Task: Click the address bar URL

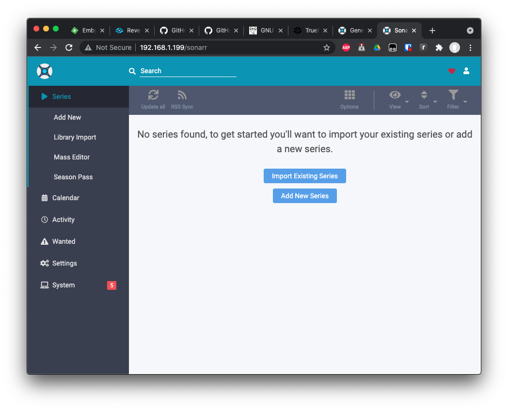Action: point(174,47)
